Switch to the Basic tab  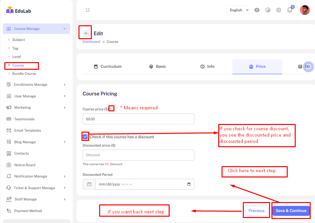point(158,66)
